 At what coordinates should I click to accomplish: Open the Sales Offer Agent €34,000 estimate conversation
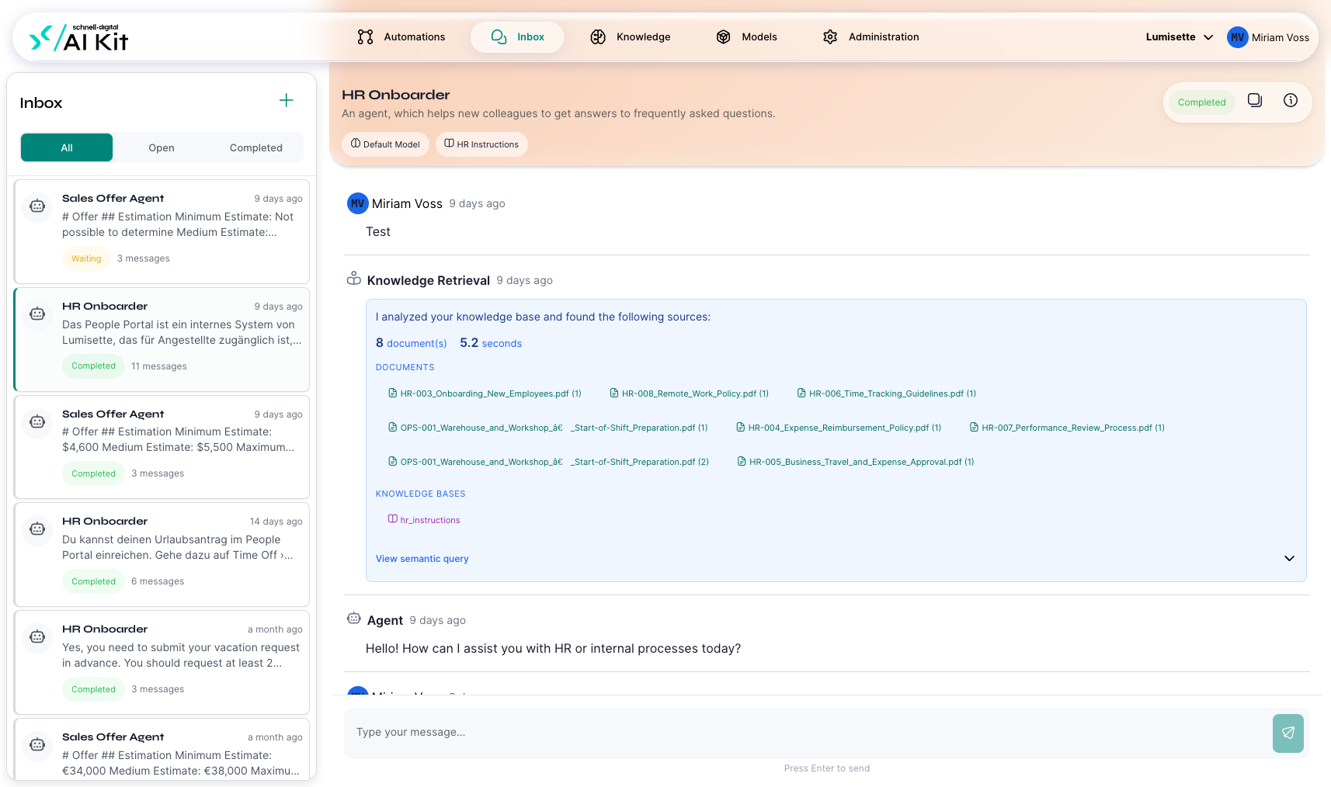coord(162,750)
